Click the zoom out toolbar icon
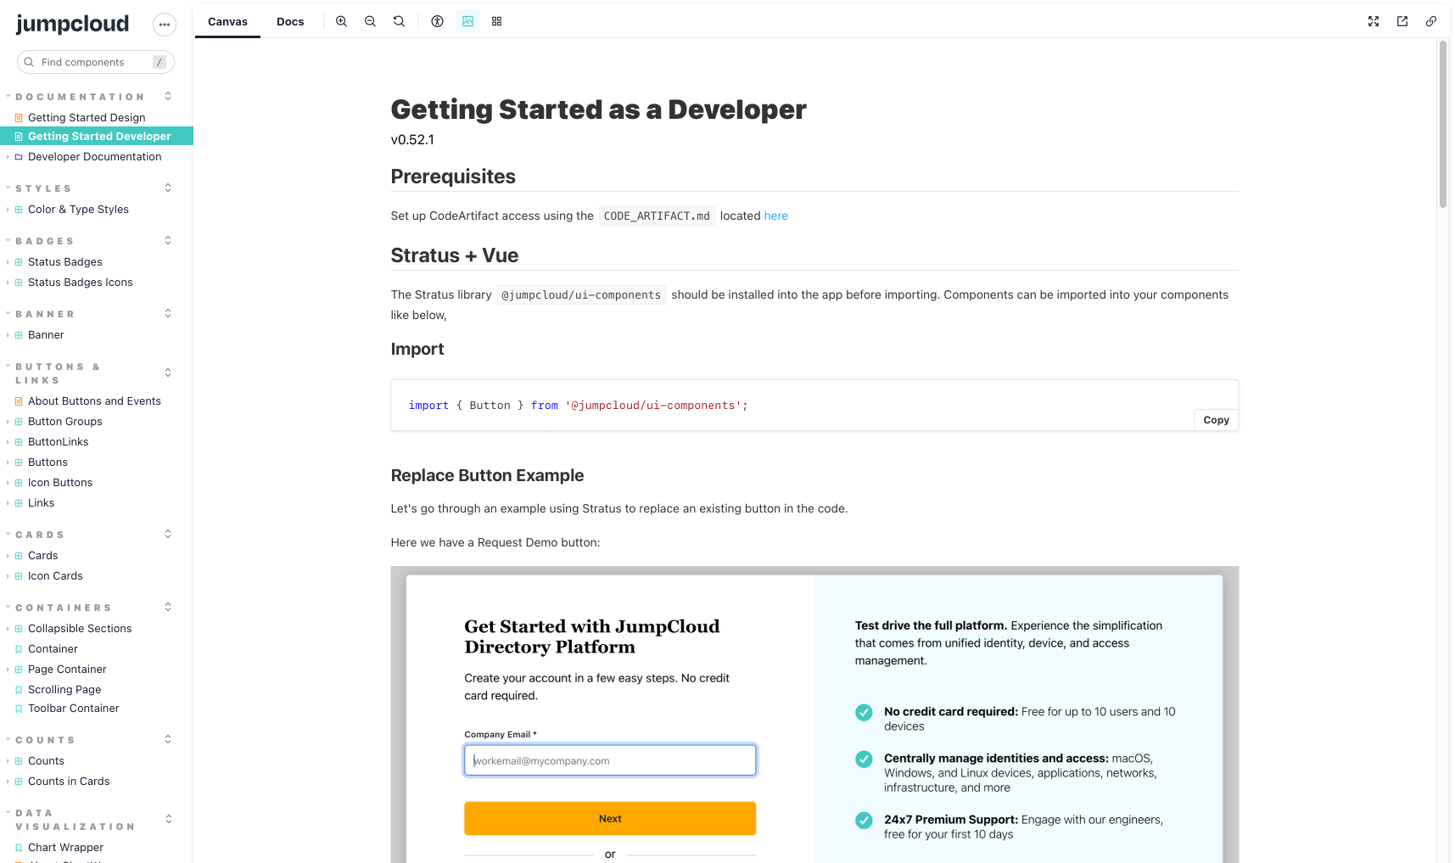 click(370, 21)
